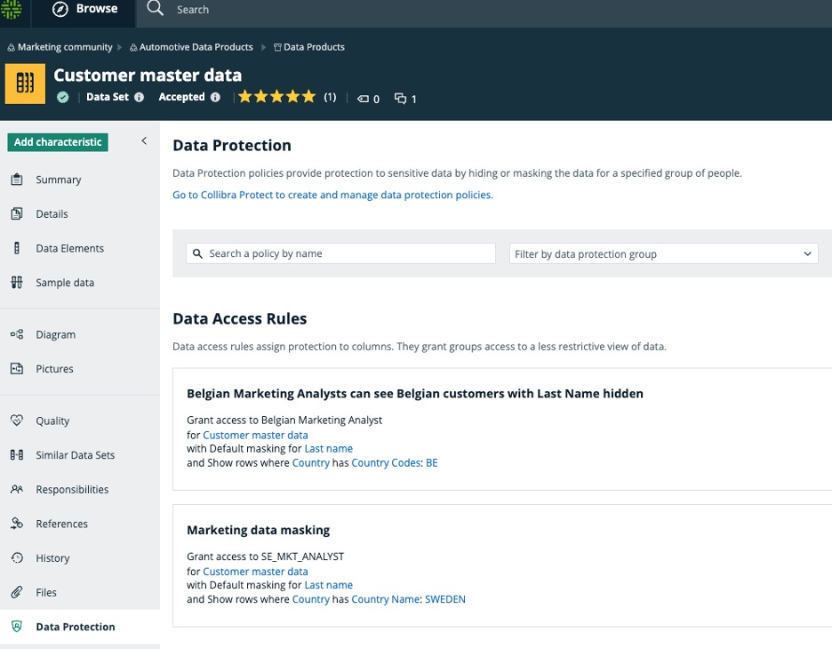This screenshot has height=649, width=832.
Task: Follow the Go to Collibra Protect link
Action: pos(332,195)
